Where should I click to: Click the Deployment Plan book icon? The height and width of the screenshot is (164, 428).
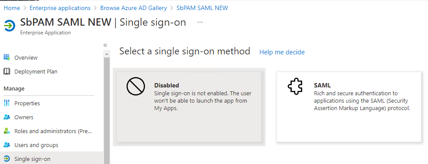coord(7,71)
